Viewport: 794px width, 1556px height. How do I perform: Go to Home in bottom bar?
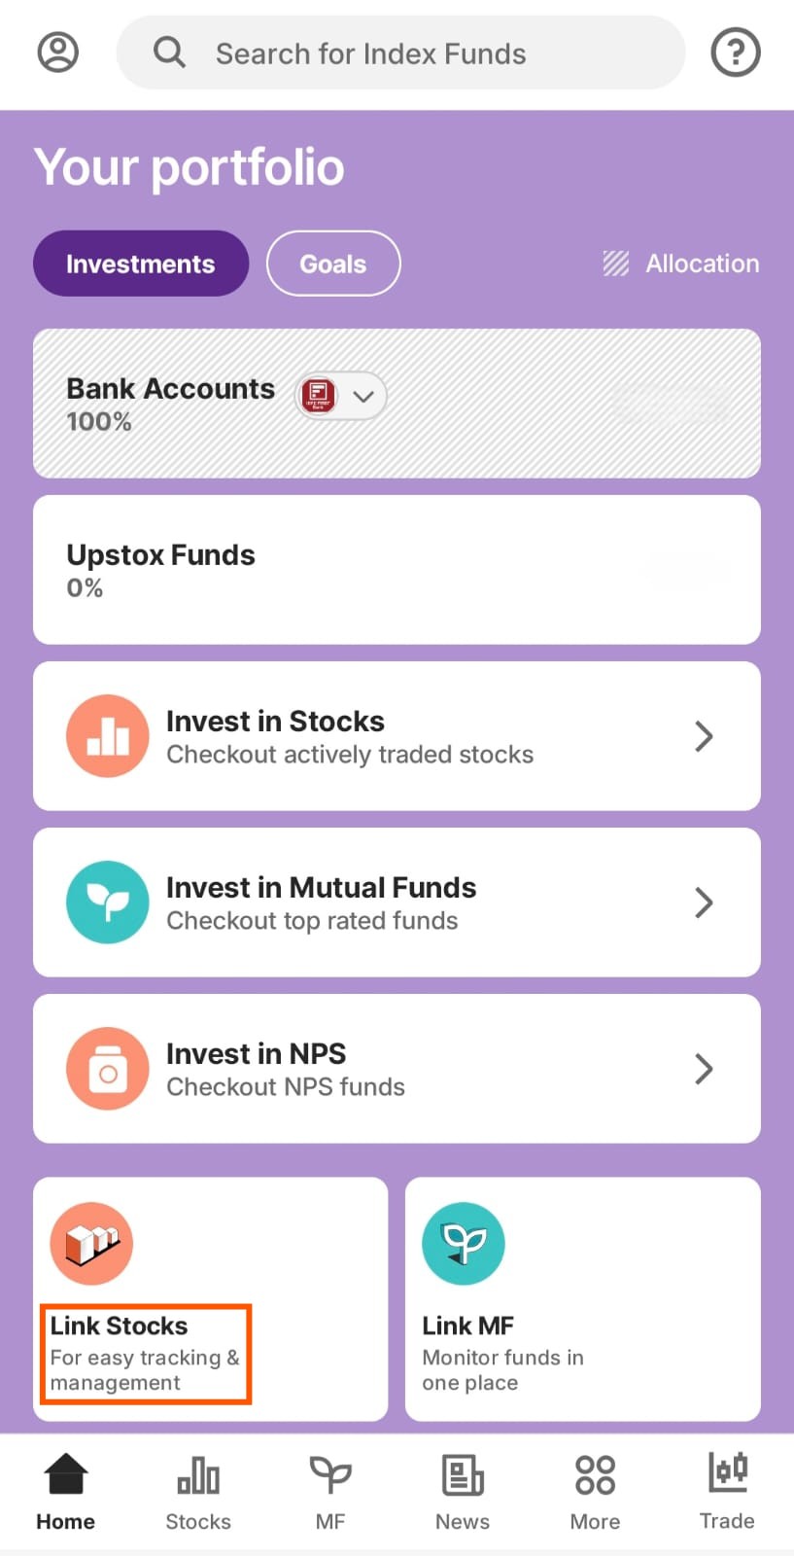(x=66, y=1491)
